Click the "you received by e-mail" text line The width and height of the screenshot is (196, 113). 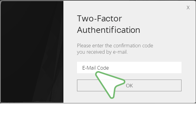pos(102,52)
